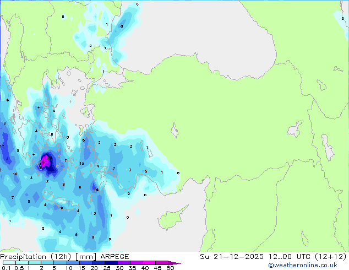
Task: Open the weatheronline.co.uk copyright link
Action: pos(303,265)
